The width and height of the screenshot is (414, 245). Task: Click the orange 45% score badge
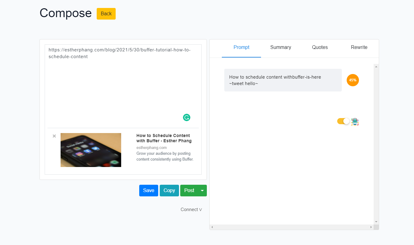coord(353,80)
